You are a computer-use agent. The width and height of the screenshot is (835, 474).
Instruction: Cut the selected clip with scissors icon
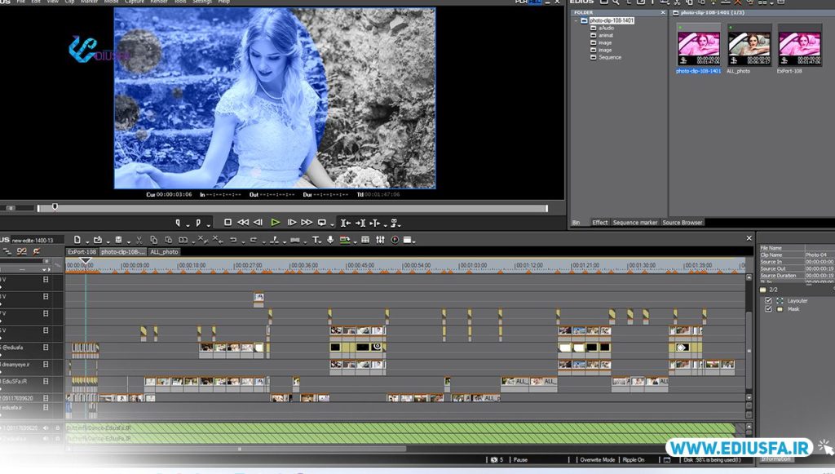(139, 240)
